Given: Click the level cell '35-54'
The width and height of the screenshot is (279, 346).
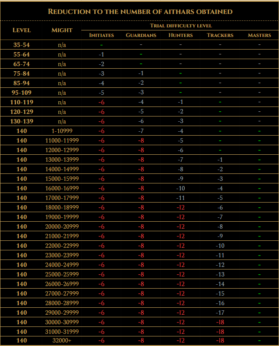Looking at the screenshot, I should [x=22, y=45].
